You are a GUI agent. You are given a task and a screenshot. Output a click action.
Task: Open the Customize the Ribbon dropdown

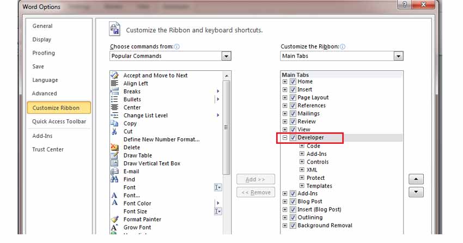398,56
